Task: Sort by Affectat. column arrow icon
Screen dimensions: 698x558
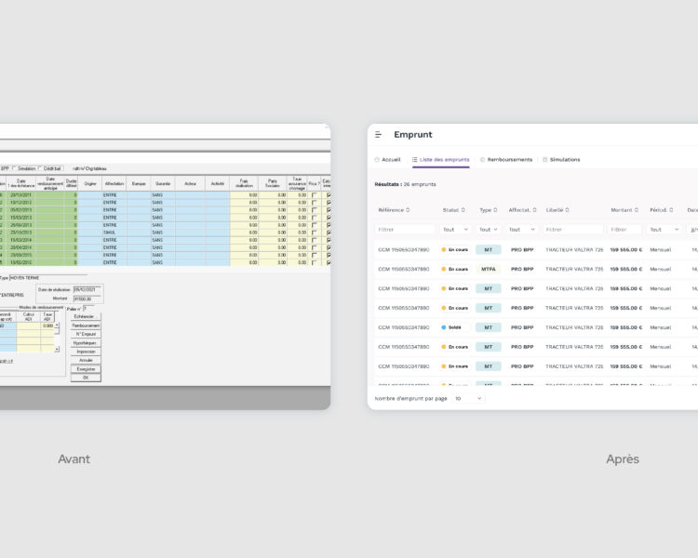Action: pyautogui.click(x=534, y=209)
